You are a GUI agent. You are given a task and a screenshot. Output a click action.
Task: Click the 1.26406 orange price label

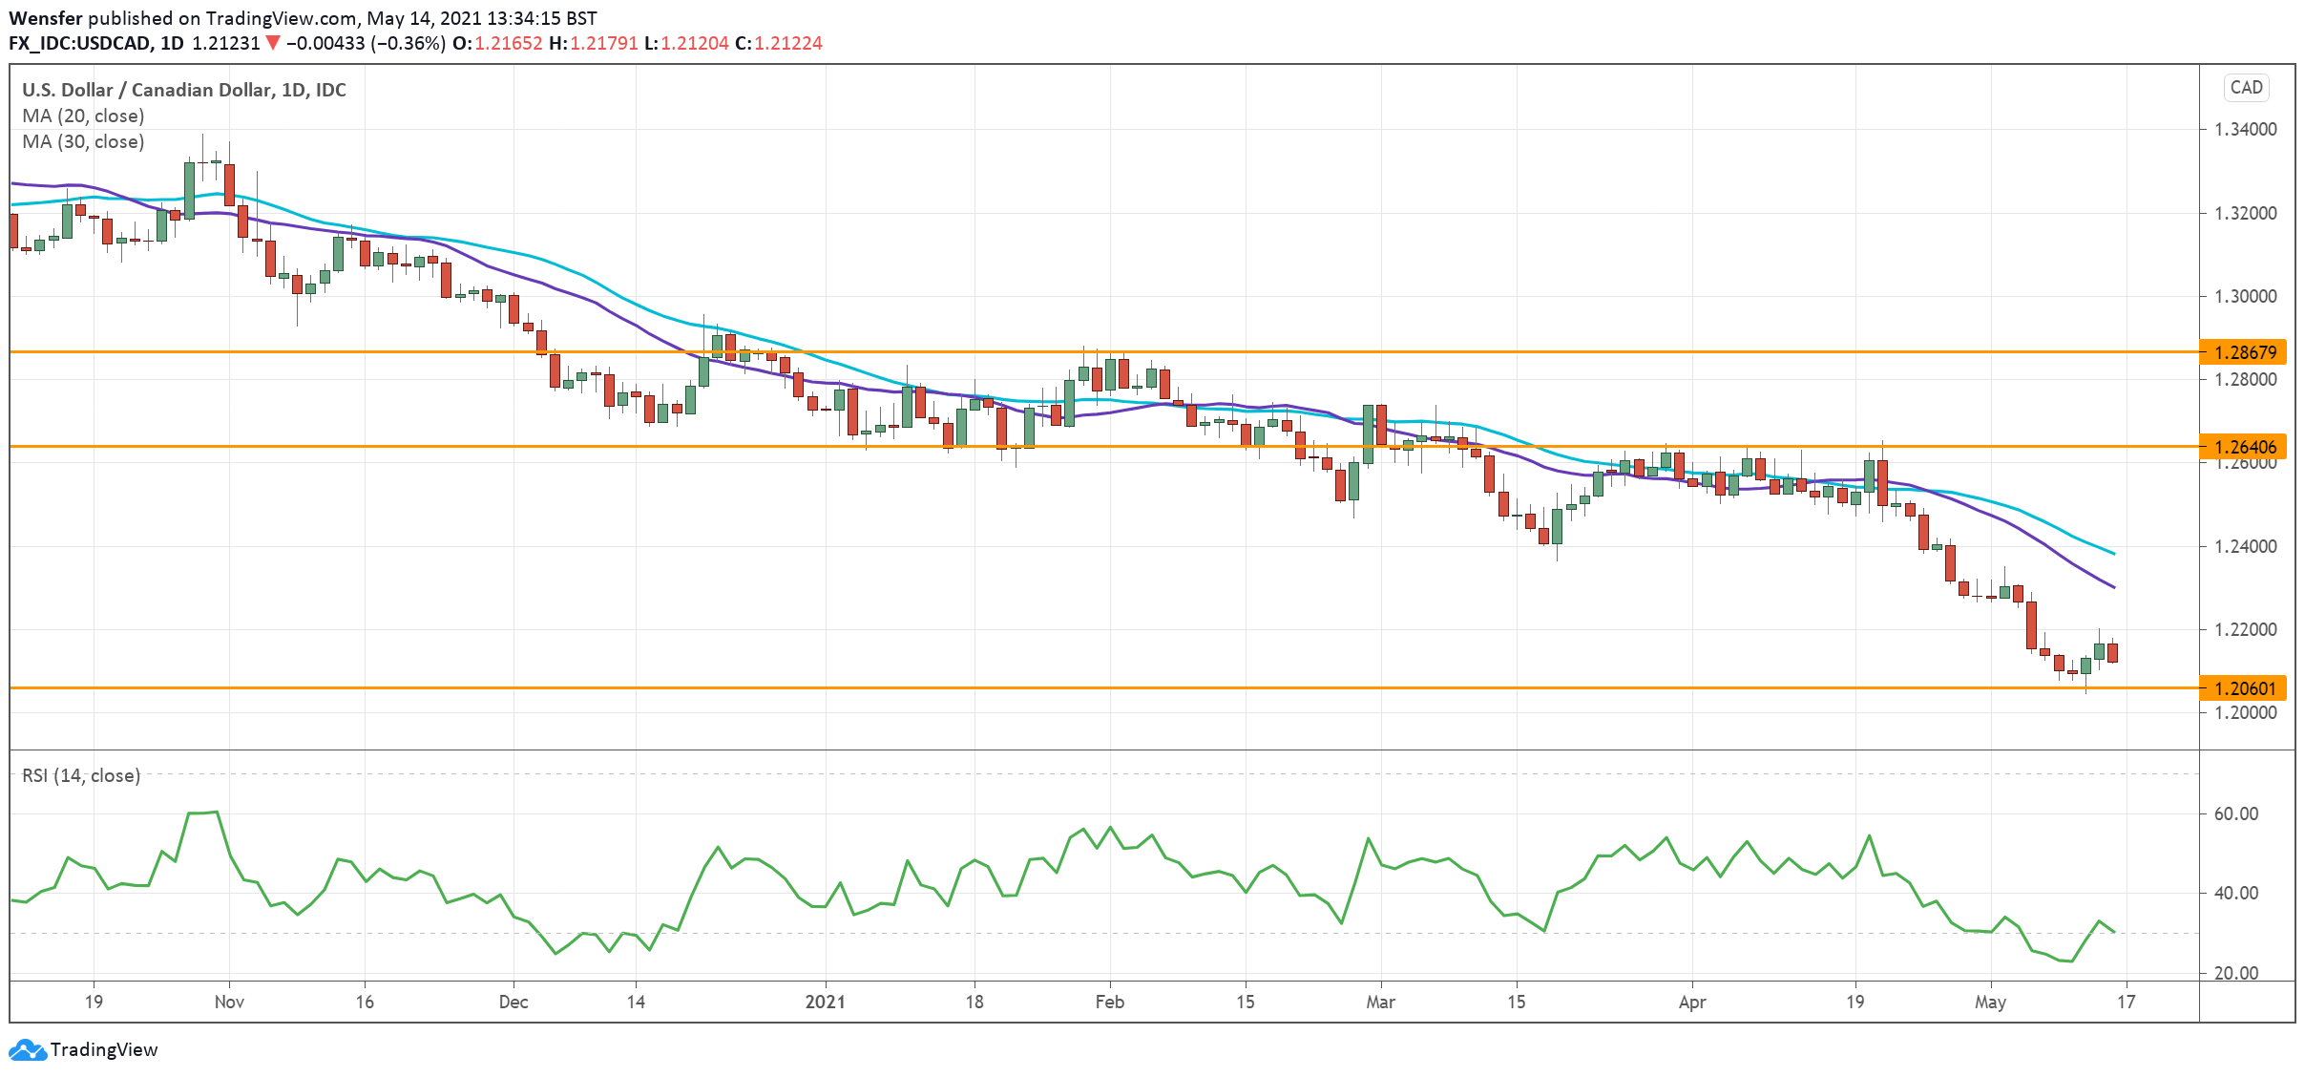tap(2245, 447)
